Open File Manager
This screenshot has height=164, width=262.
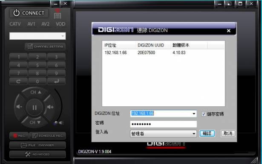click(37, 145)
